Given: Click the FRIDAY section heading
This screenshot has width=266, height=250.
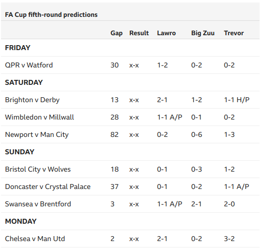Looking at the screenshot, I should point(18,48).
